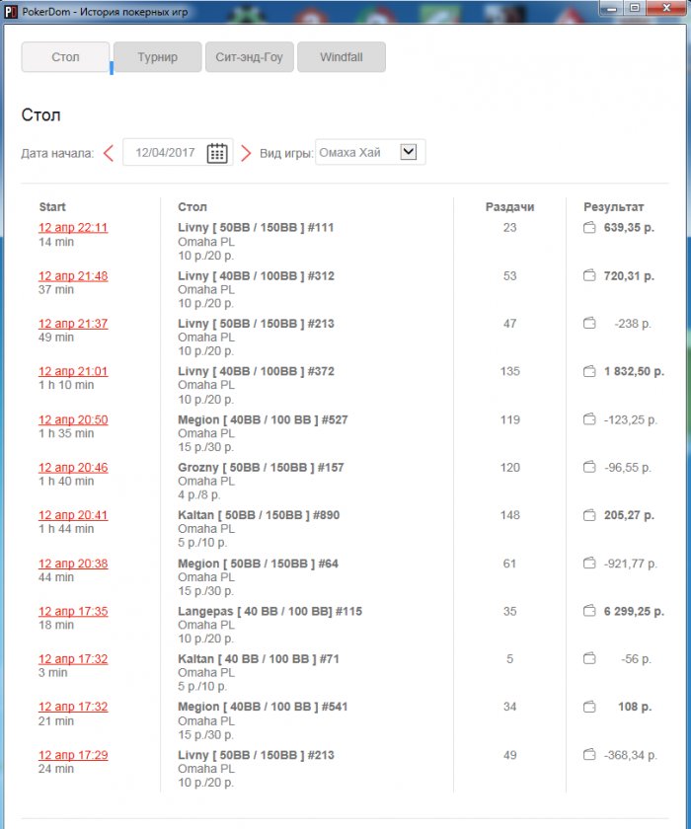Select the Стол tab
Viewport: 691px width, 829px height.
coord(65,57)
